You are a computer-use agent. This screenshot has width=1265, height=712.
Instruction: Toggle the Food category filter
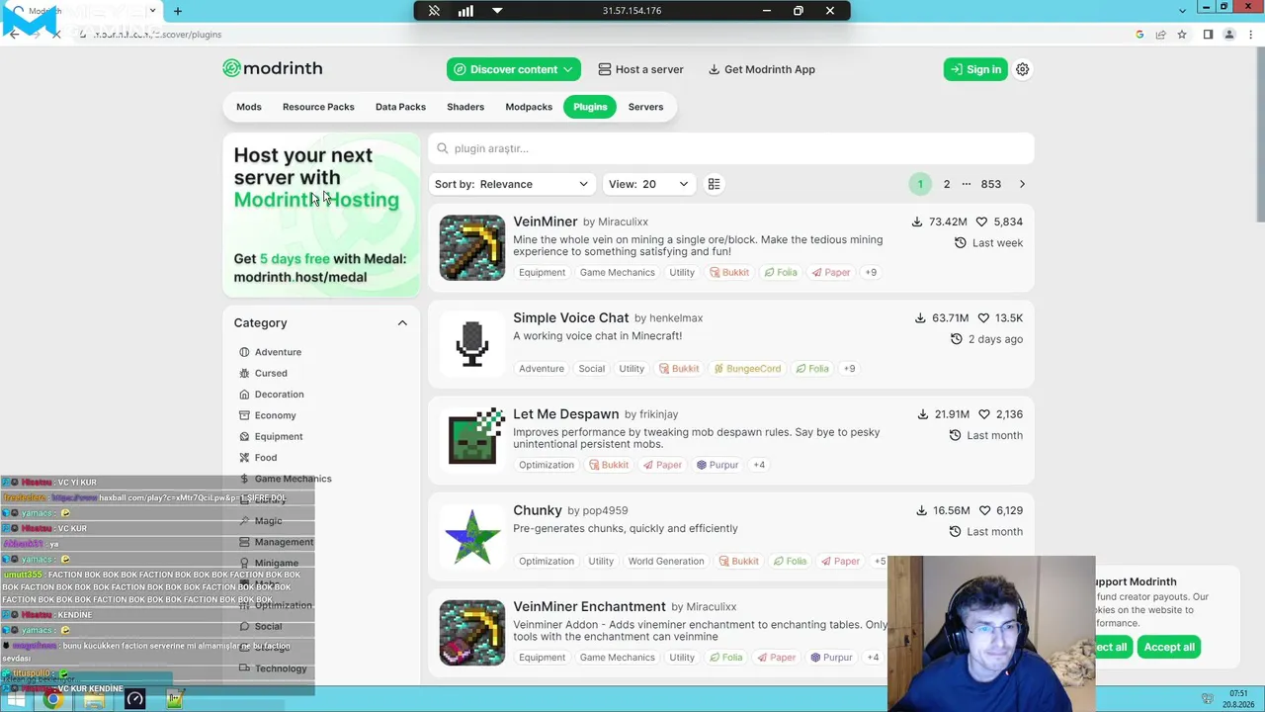[258, 457]
